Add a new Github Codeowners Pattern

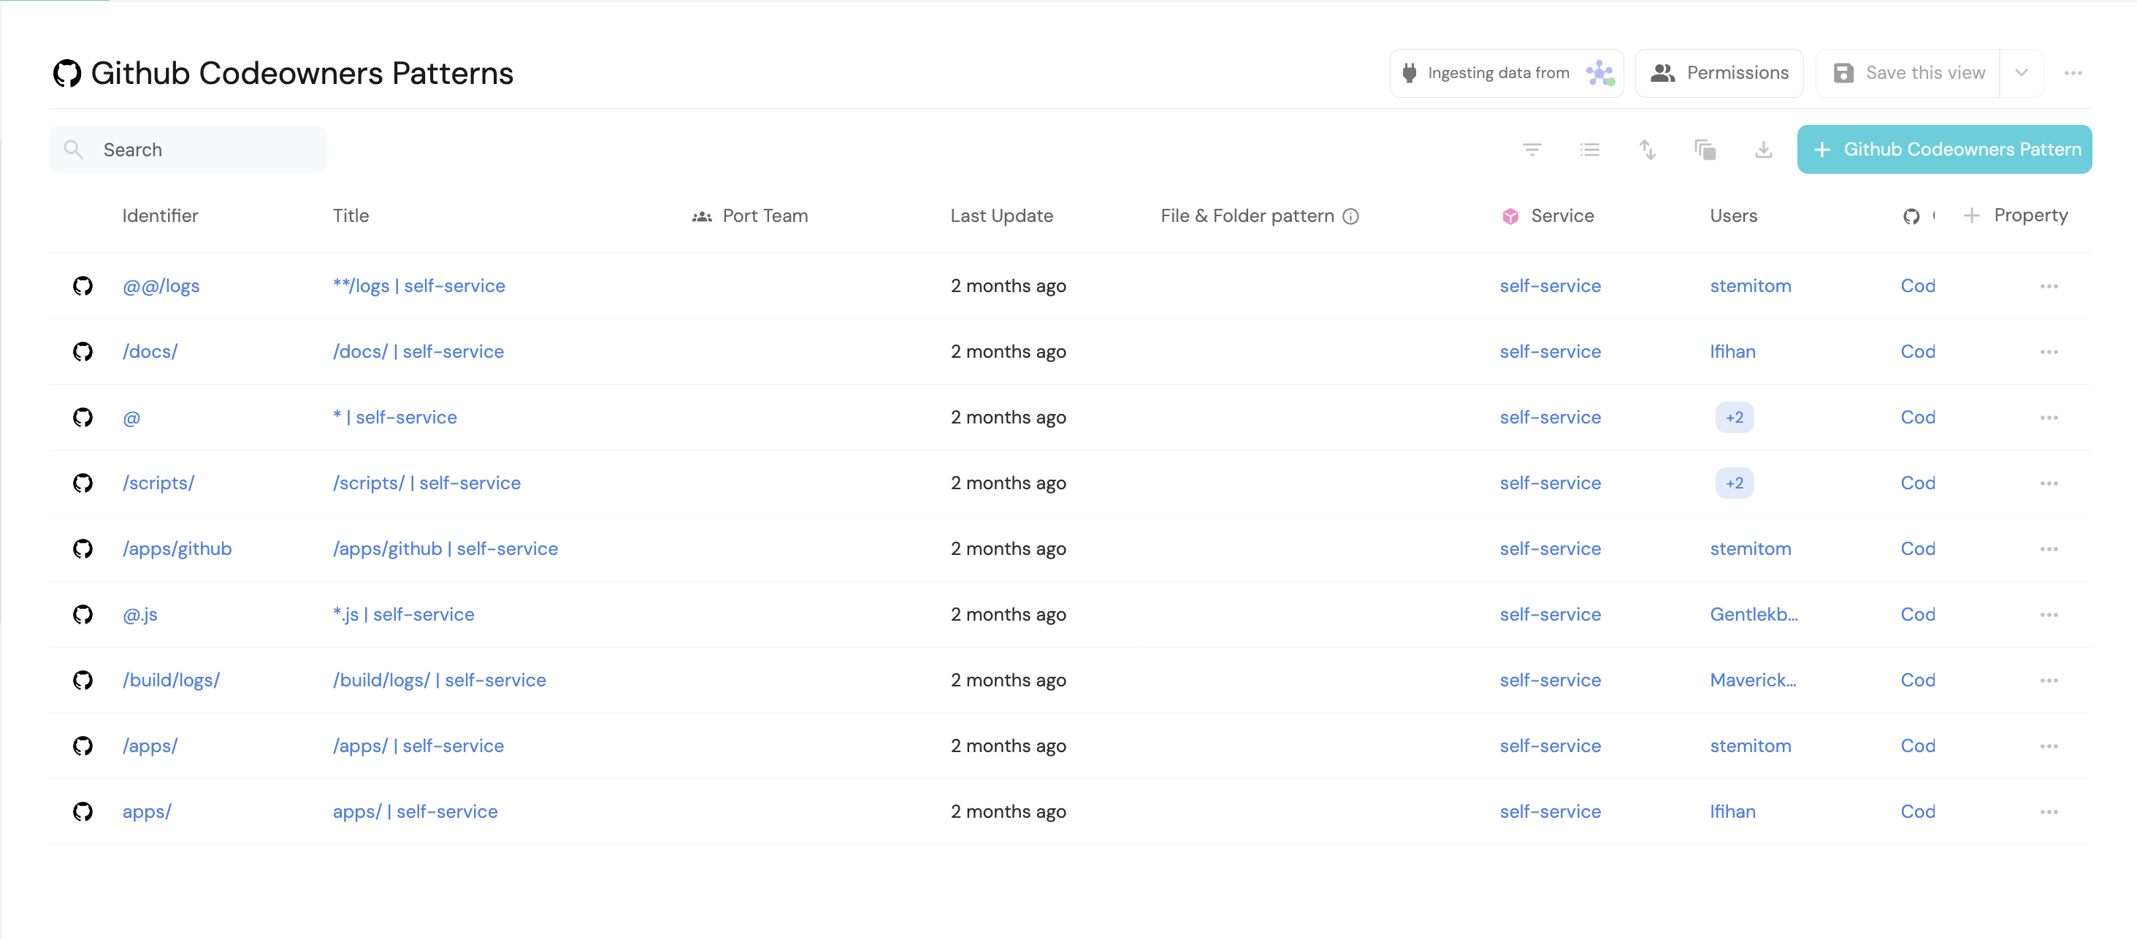(1944, 149)
